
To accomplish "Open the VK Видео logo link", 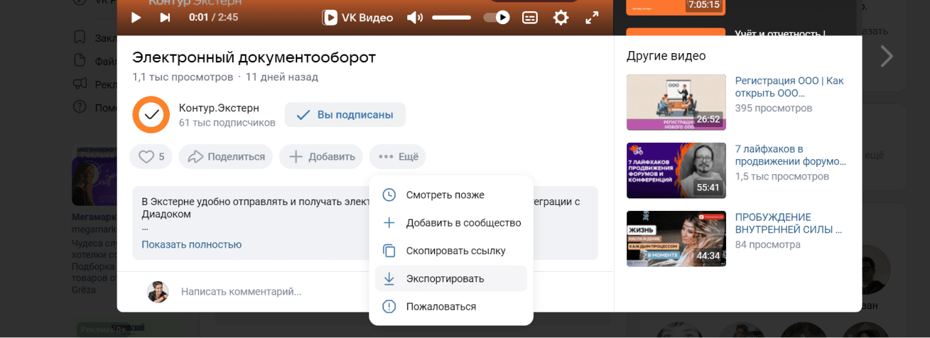I will (x=357, y=18).
